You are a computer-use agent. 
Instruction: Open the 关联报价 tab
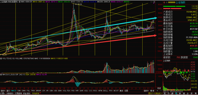[10, 93]
